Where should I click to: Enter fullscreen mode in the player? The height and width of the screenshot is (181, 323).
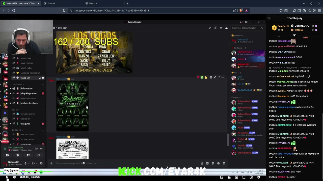pyautogui.click(x=244, y=177)
